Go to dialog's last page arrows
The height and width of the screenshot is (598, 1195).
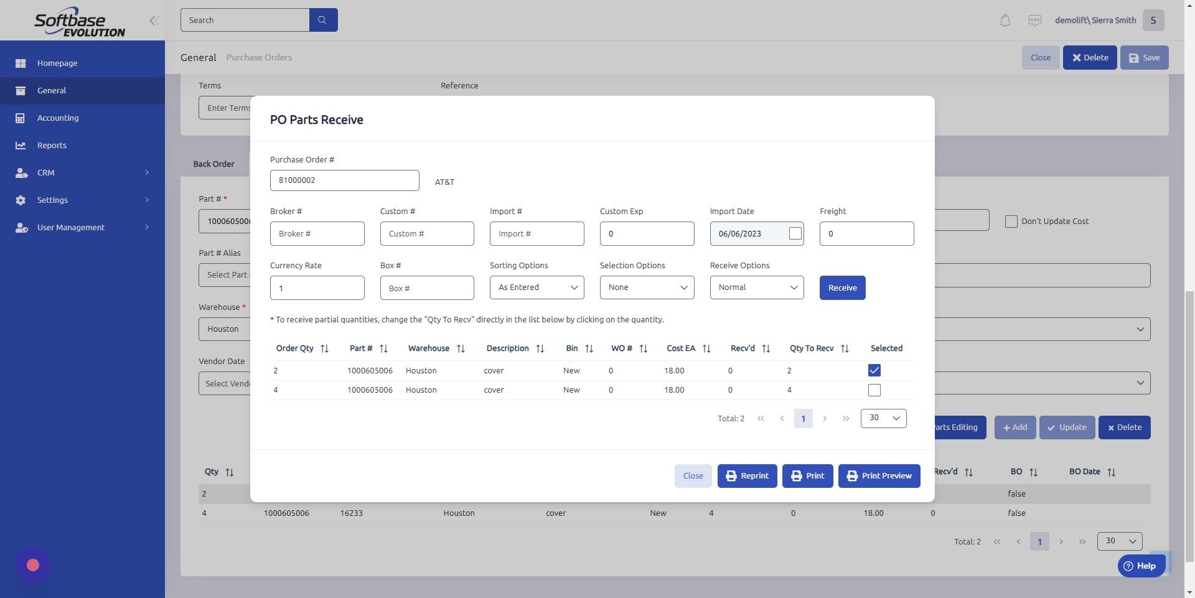pyautogui.click(x=846, y=418)
